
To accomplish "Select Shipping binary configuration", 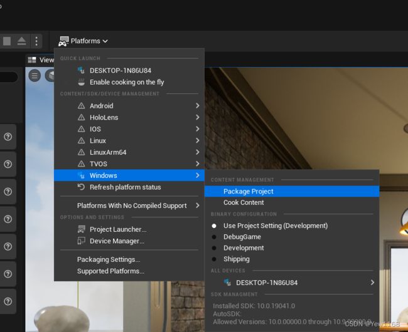I will click(292, 259).
